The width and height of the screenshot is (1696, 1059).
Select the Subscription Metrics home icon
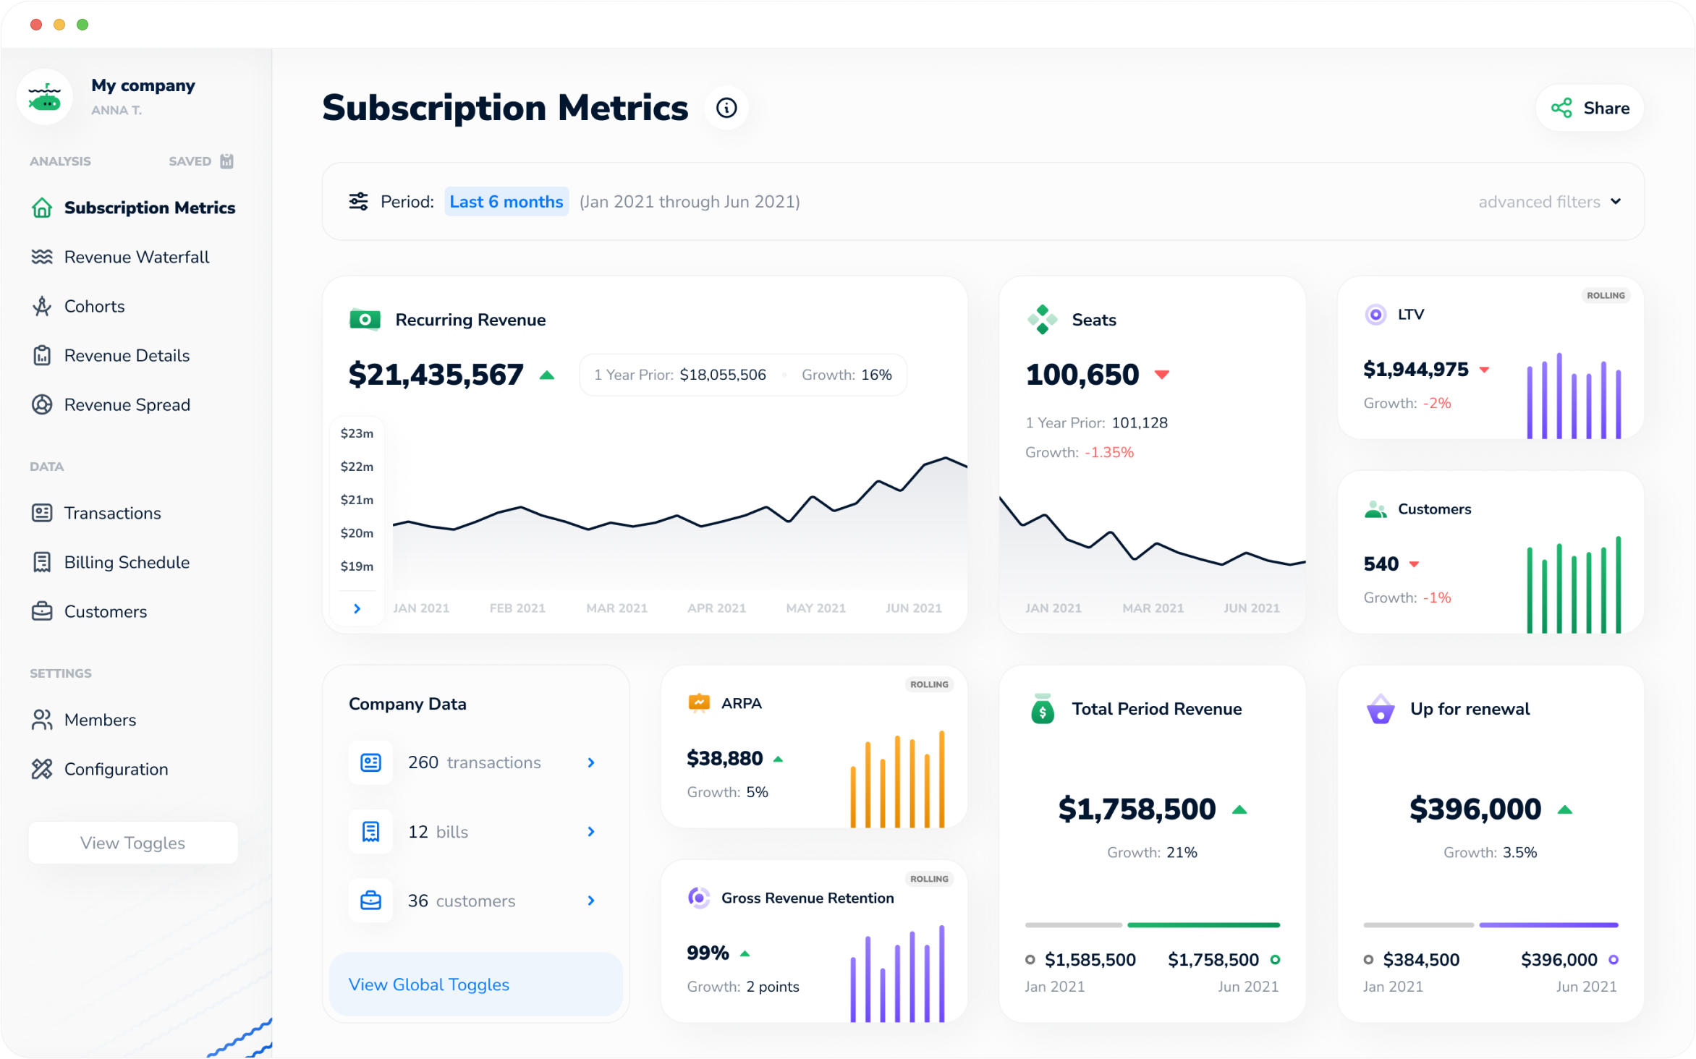41,208
